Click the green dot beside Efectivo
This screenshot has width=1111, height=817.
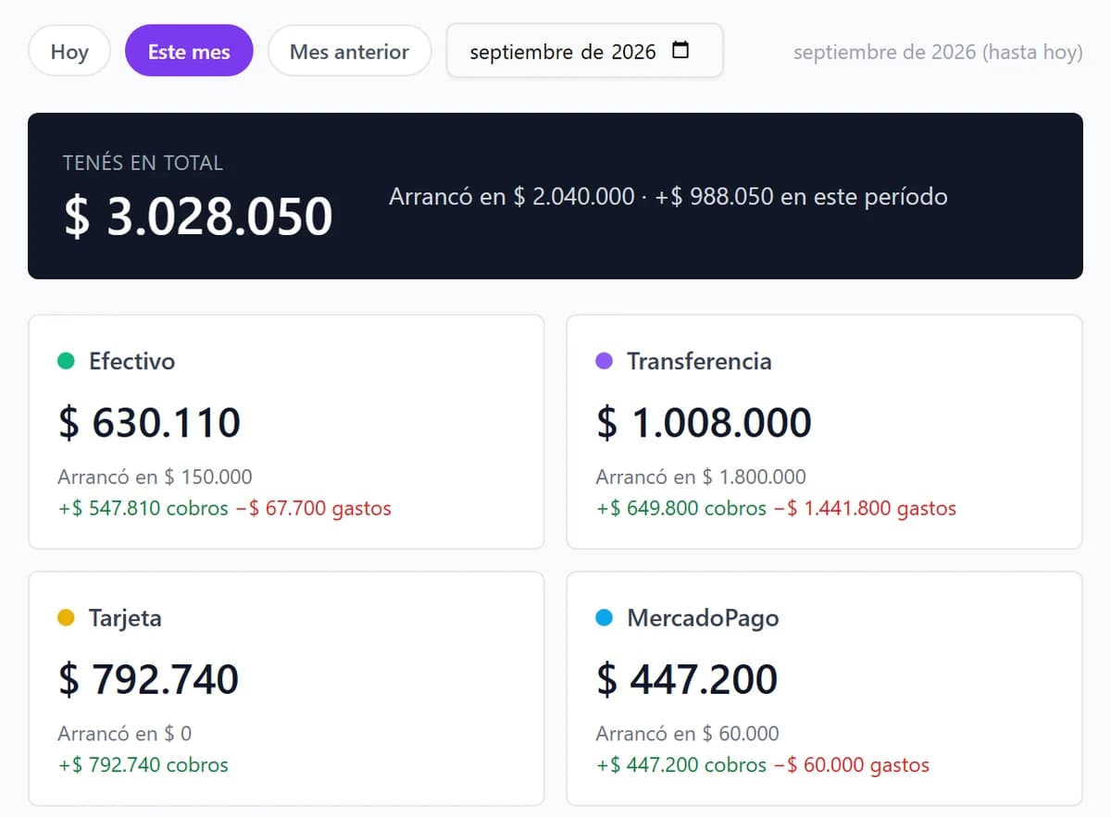(x=66, y=361)
